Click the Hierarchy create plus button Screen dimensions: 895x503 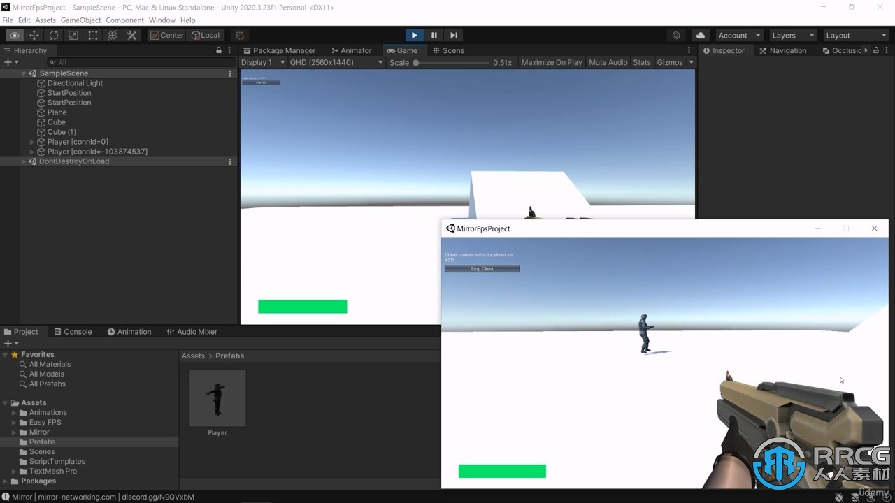(x=10, y=62)
